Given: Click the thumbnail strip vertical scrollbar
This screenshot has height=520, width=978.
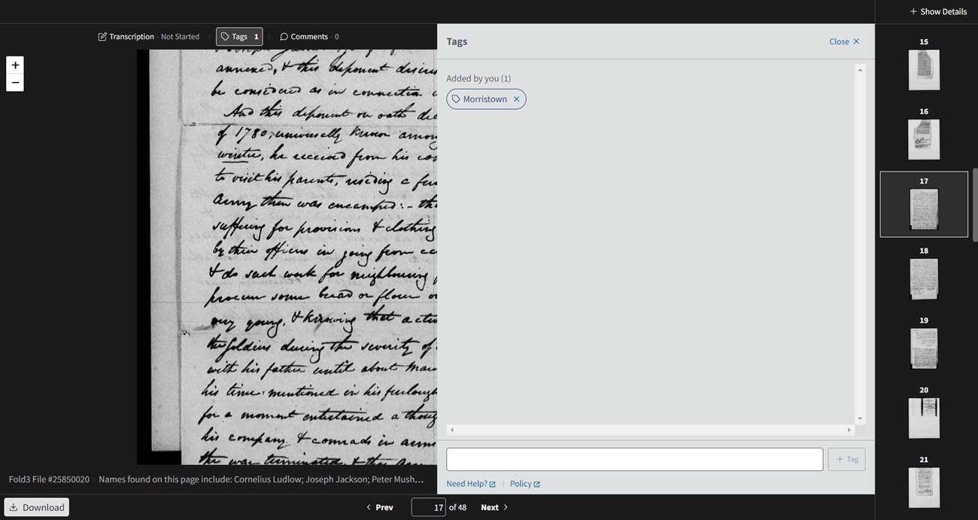Looking at the screenshot, I should click(975, 204).
